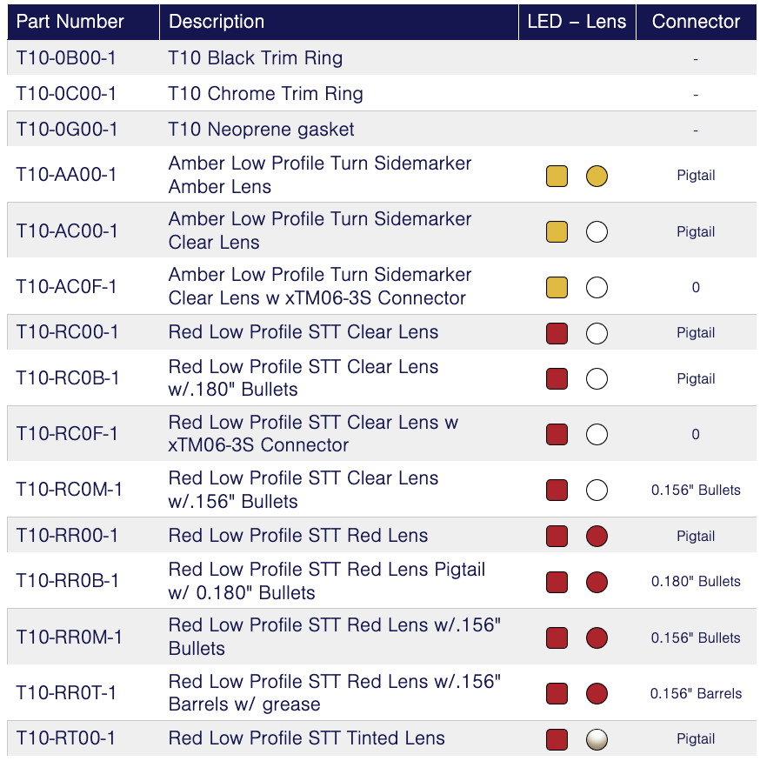Click amber lens circle for T10-AA00-1
Image resolution: width=760 pixels, height=761 pixels.
pos(597,176)
